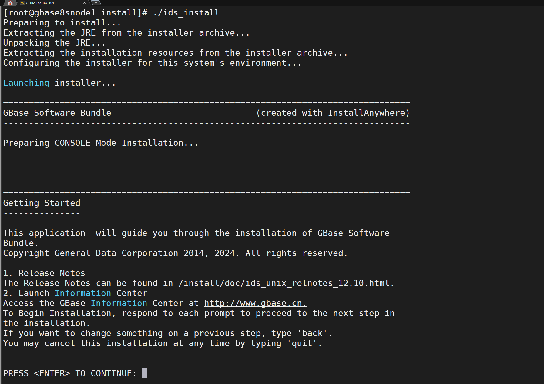Click the '1. Release Notes' line
544x384 pixels.
pos(44,273)
